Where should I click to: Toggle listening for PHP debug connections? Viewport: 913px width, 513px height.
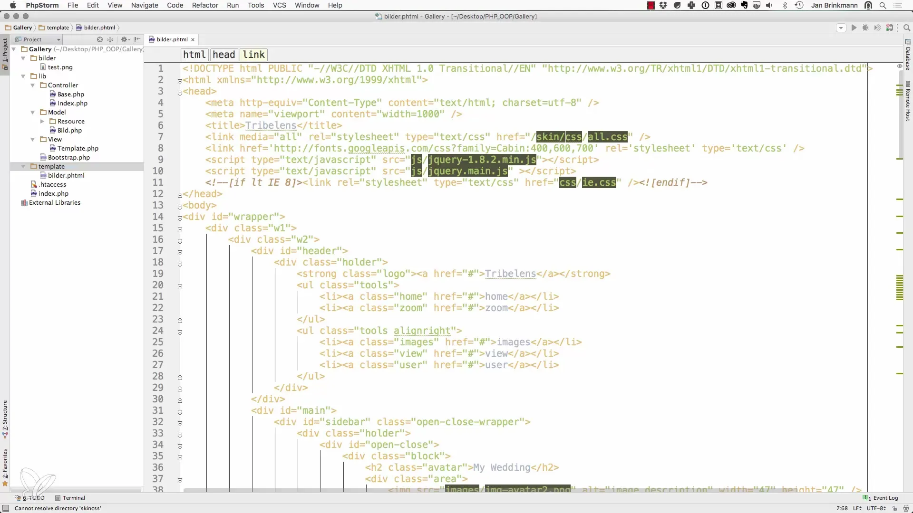coord(890,28)
